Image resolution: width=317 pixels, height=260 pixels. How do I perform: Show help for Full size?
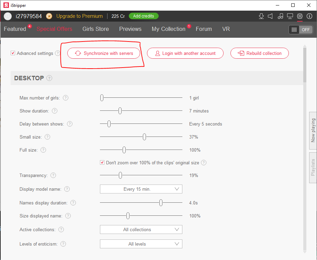(43, 150)
